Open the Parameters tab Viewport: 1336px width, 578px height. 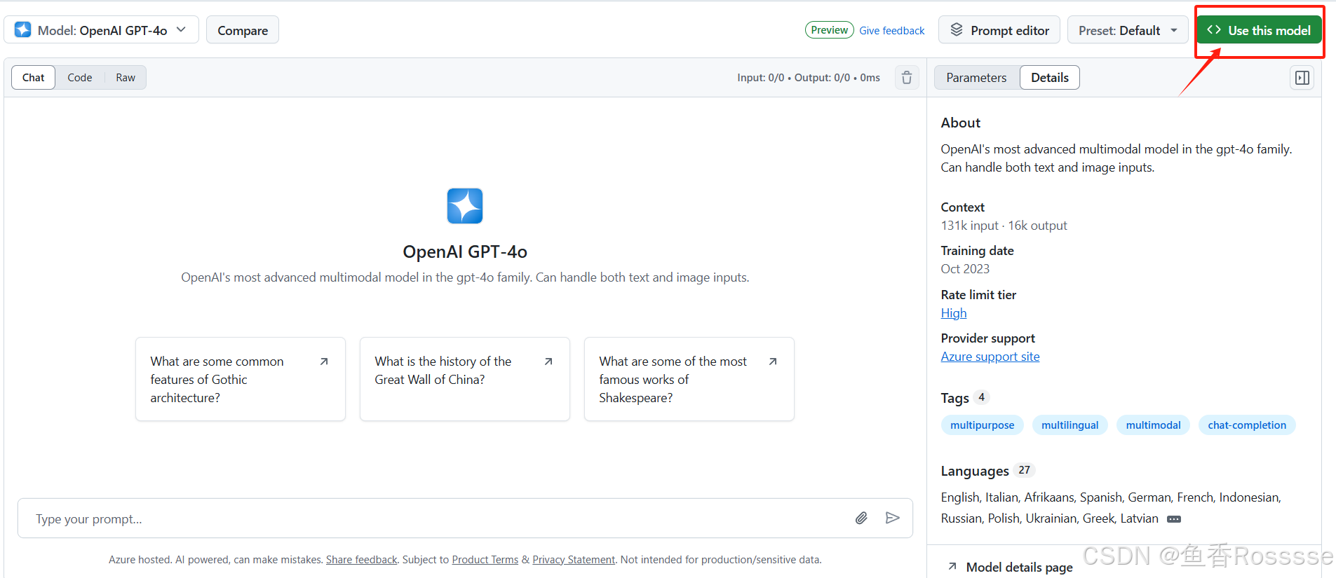click(x=976, y=78)
